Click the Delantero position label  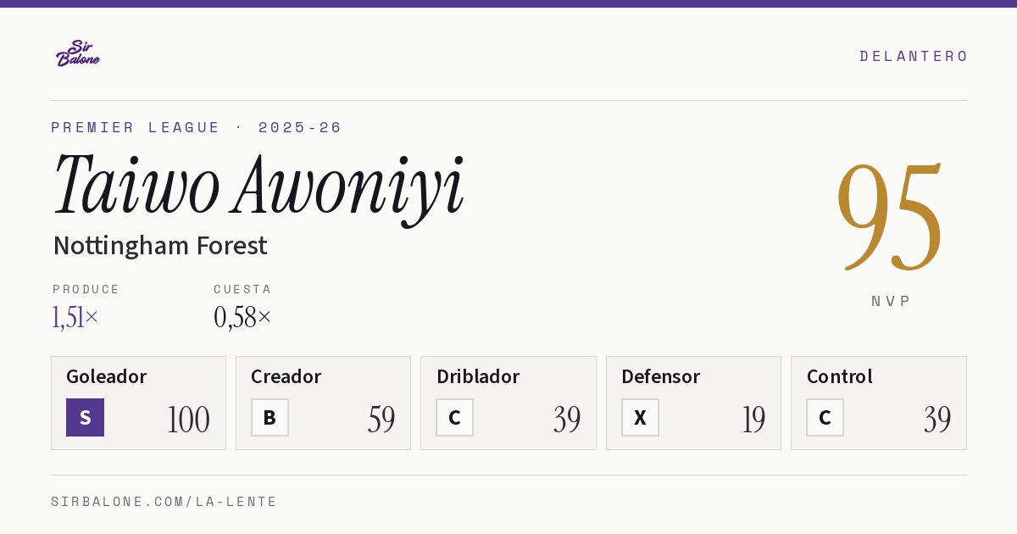(x=914, y=56)
